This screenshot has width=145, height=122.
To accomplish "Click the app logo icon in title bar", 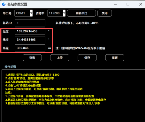I will [4, 4].
